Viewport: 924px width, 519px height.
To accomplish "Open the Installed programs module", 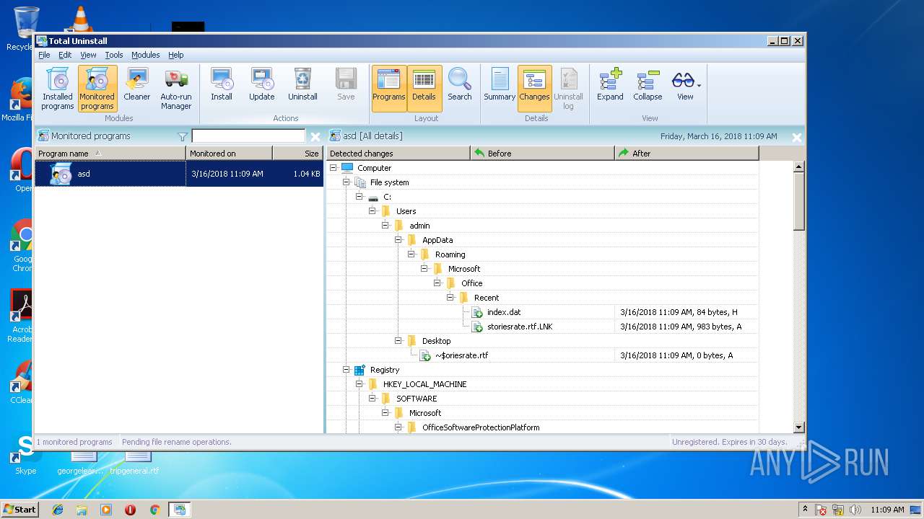I will tap(57, 89).
